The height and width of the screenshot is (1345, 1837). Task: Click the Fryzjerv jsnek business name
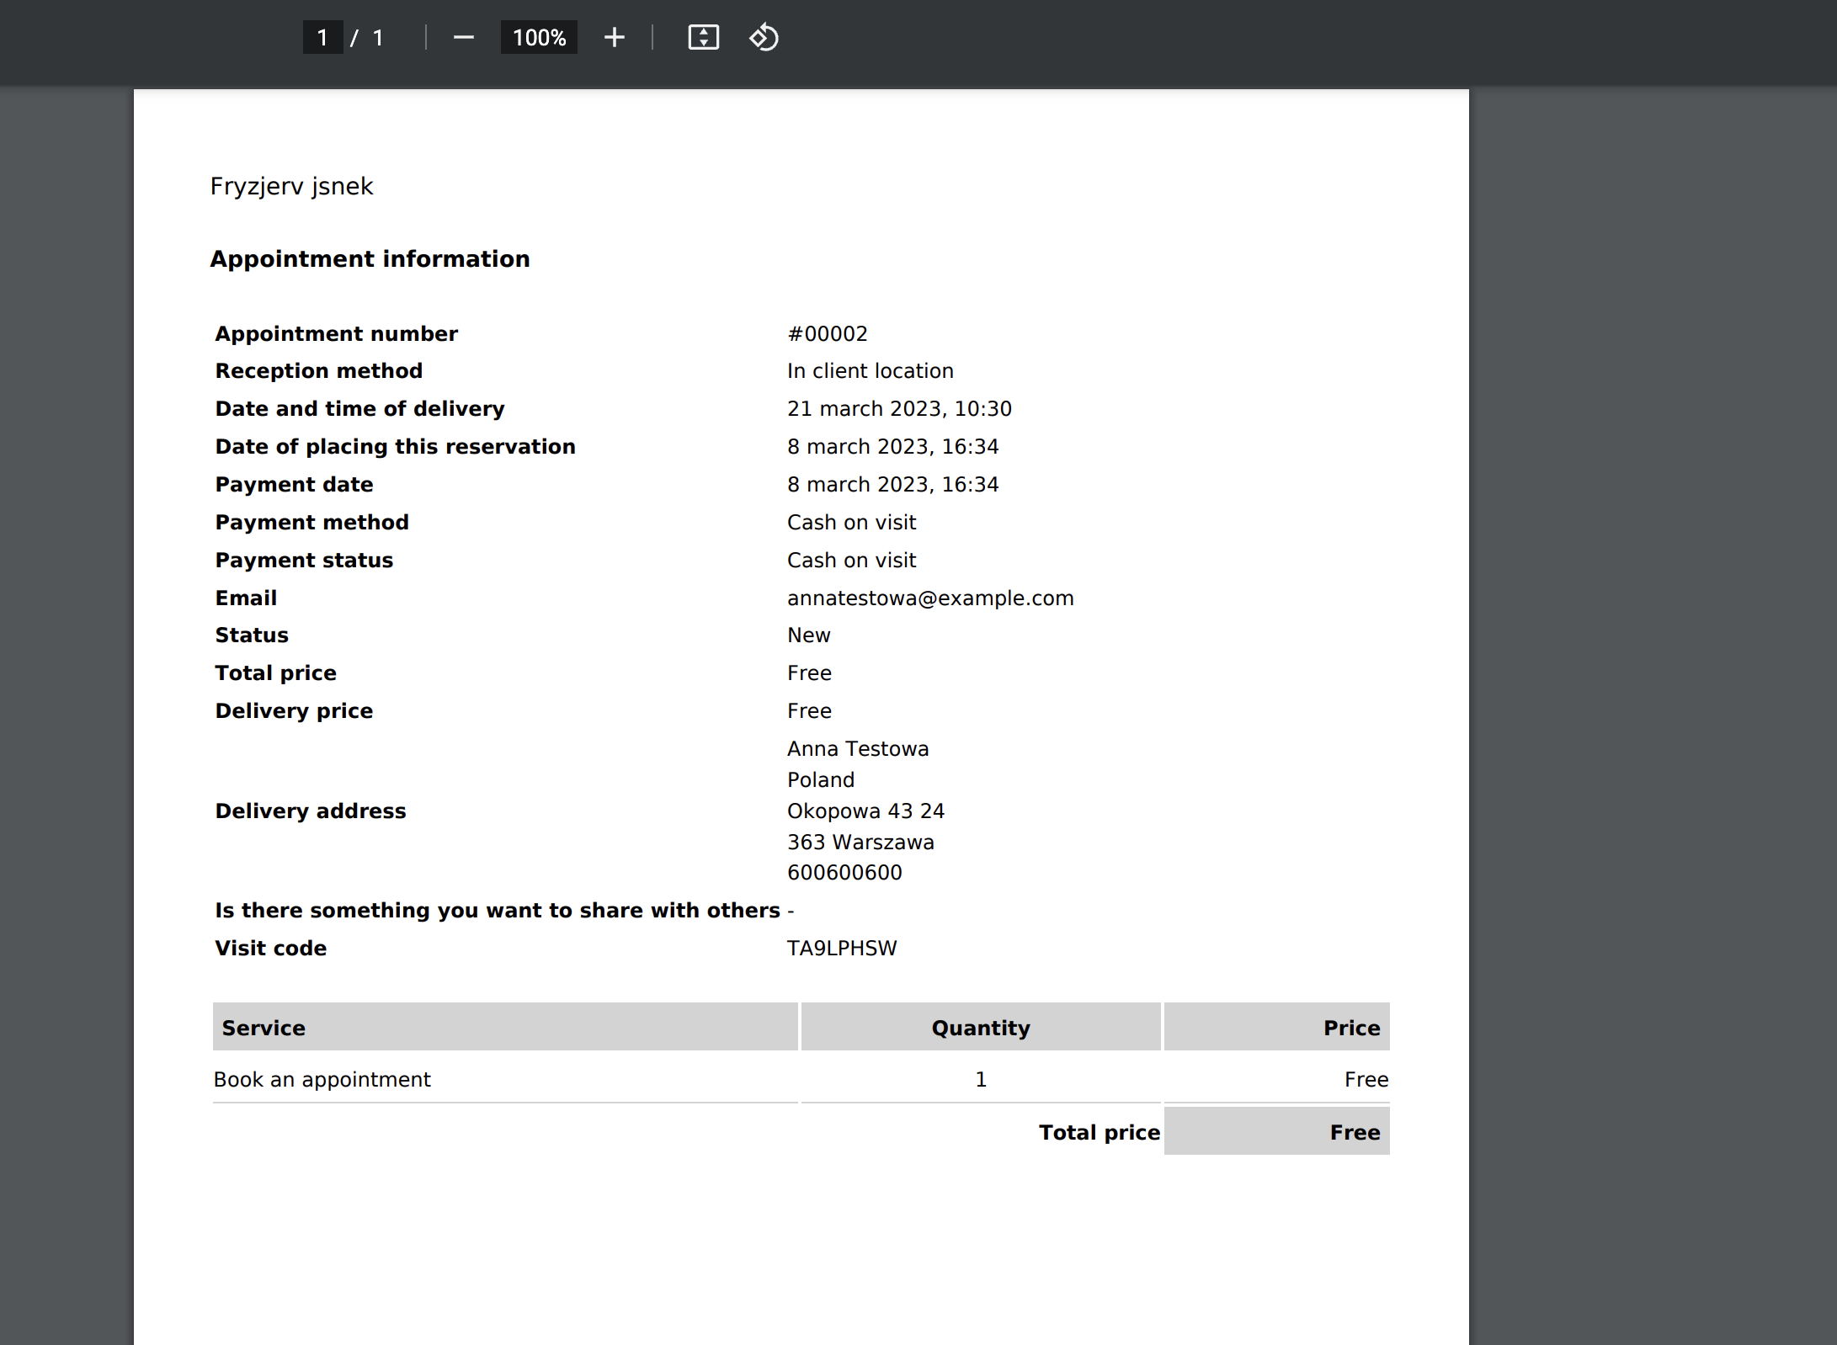tap(291, 186)
